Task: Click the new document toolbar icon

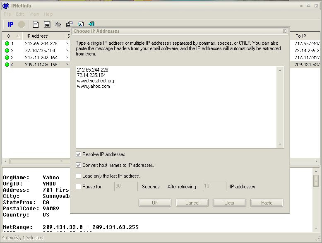Action: pos(36,24)
